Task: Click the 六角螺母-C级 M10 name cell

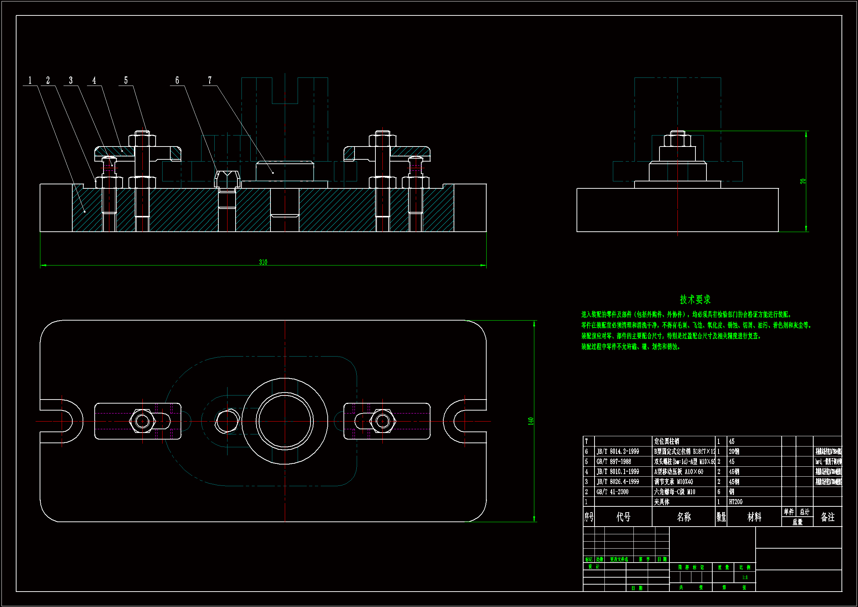Action: (675, 492)
